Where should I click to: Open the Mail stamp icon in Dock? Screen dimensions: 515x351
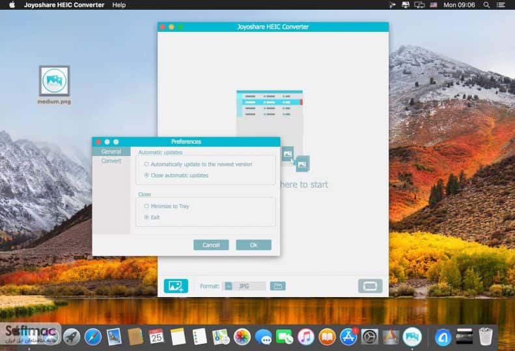(114, 337)
